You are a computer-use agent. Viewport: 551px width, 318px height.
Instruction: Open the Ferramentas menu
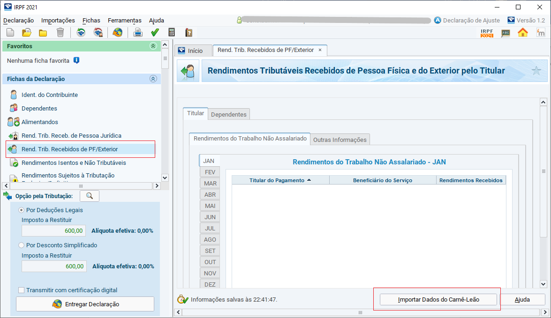[x=124, y=20]
